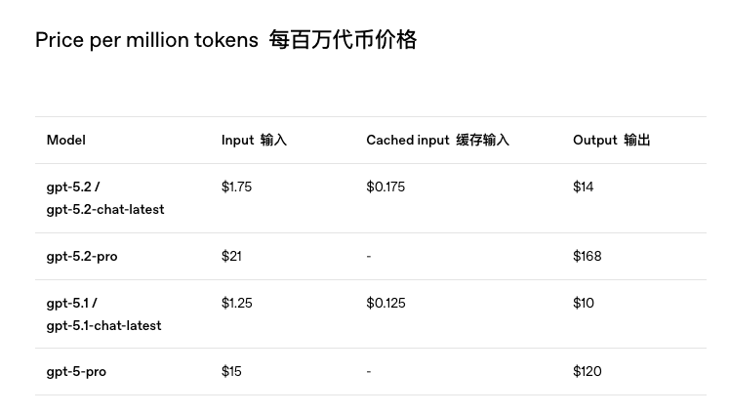The image size is (730, 415).
Task: Click the gpt-5.1-chat-latest text
Action: pos(103,325)
